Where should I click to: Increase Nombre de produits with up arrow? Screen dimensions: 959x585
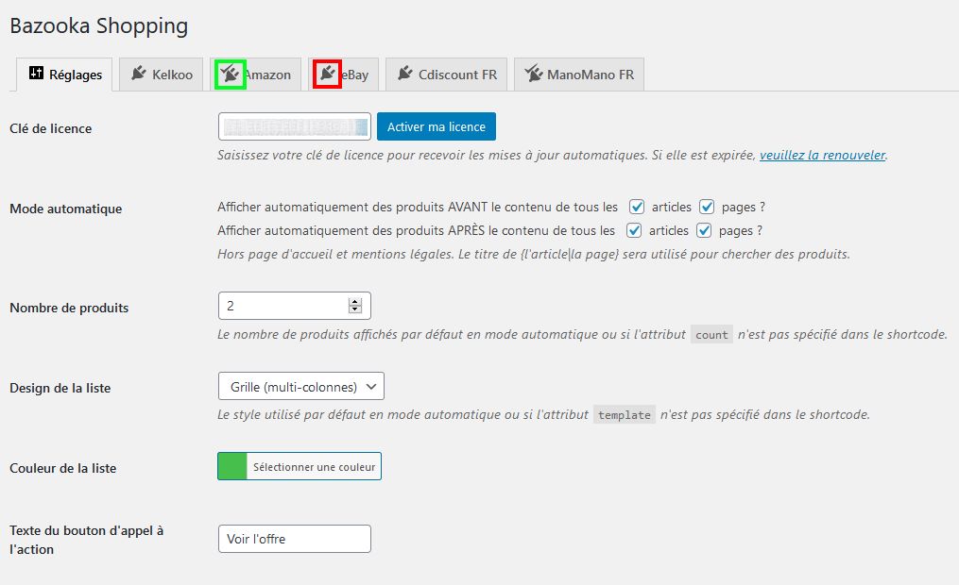[x=355, y=301]
